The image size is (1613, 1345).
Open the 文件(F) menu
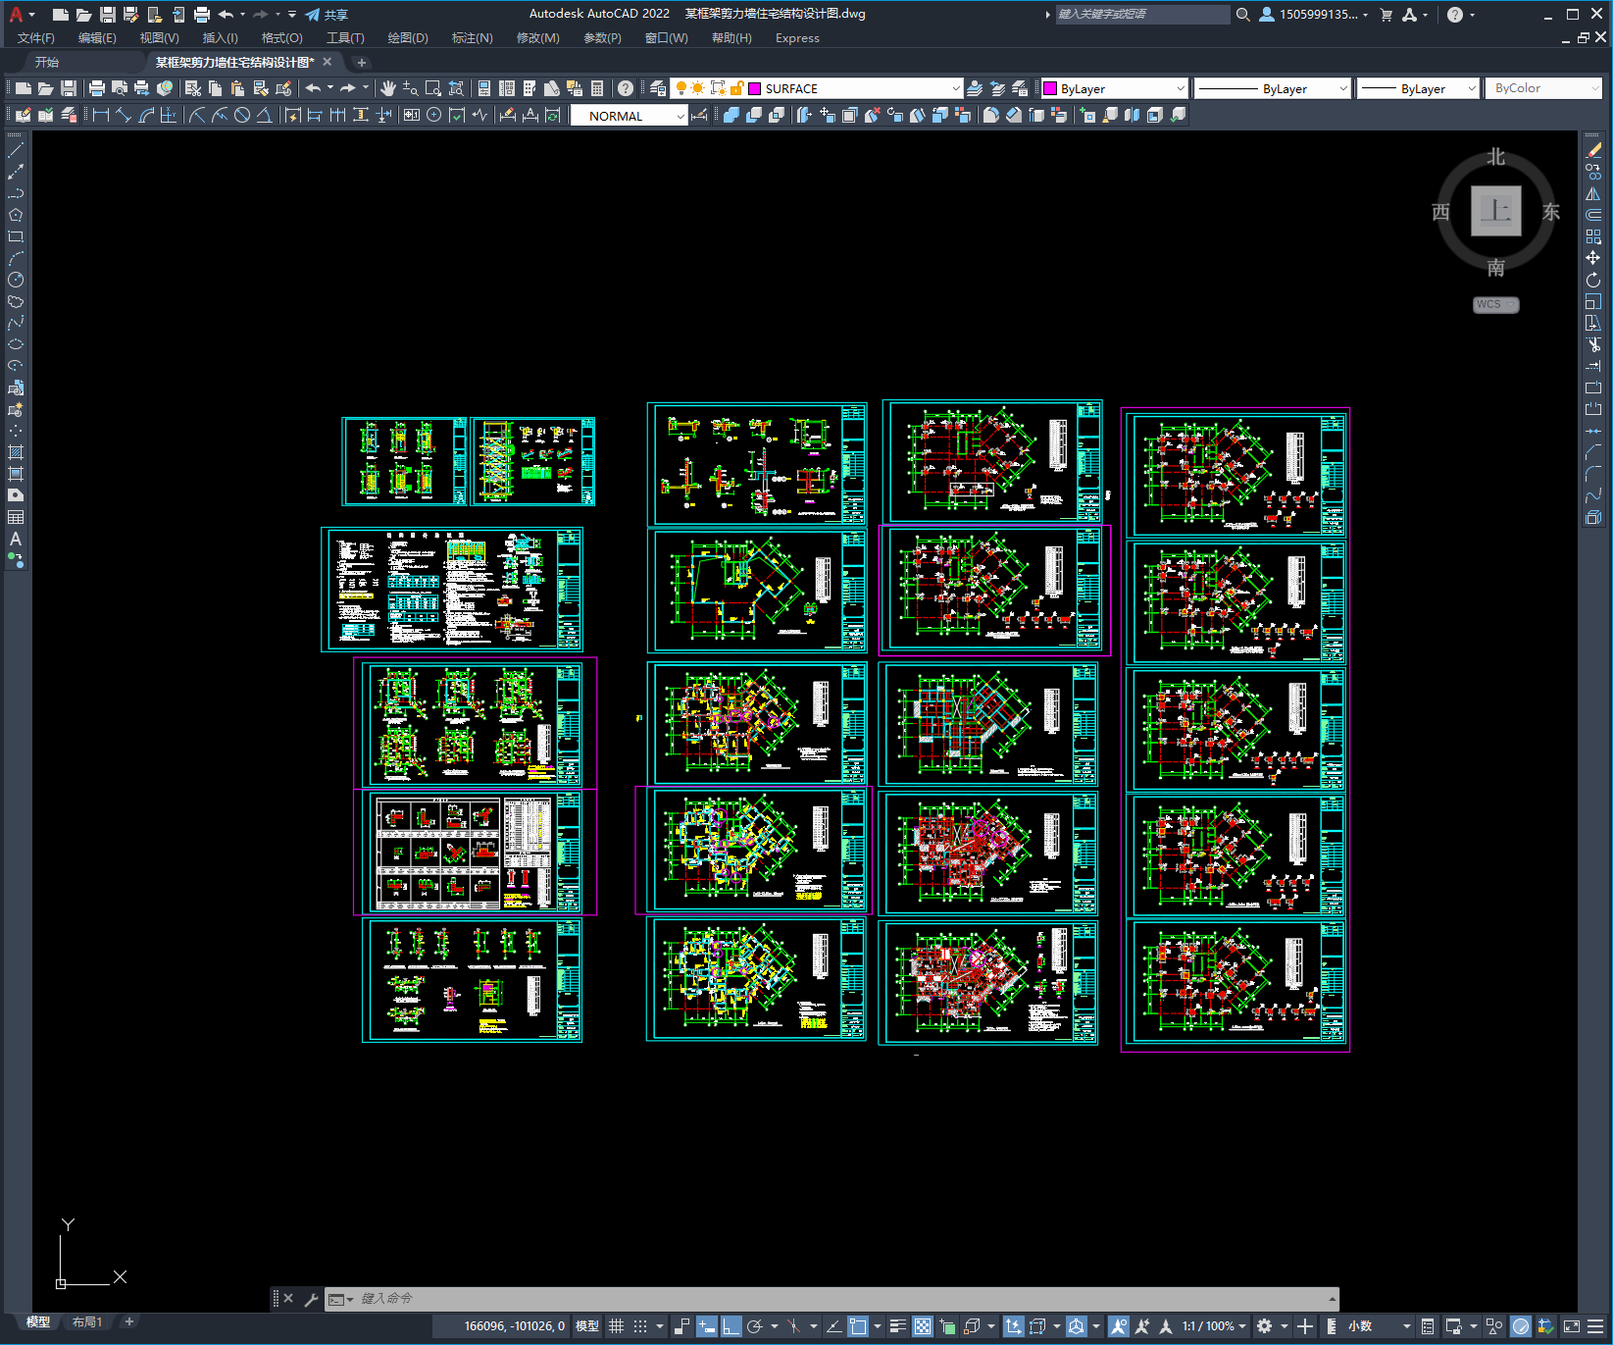point(36,38)
